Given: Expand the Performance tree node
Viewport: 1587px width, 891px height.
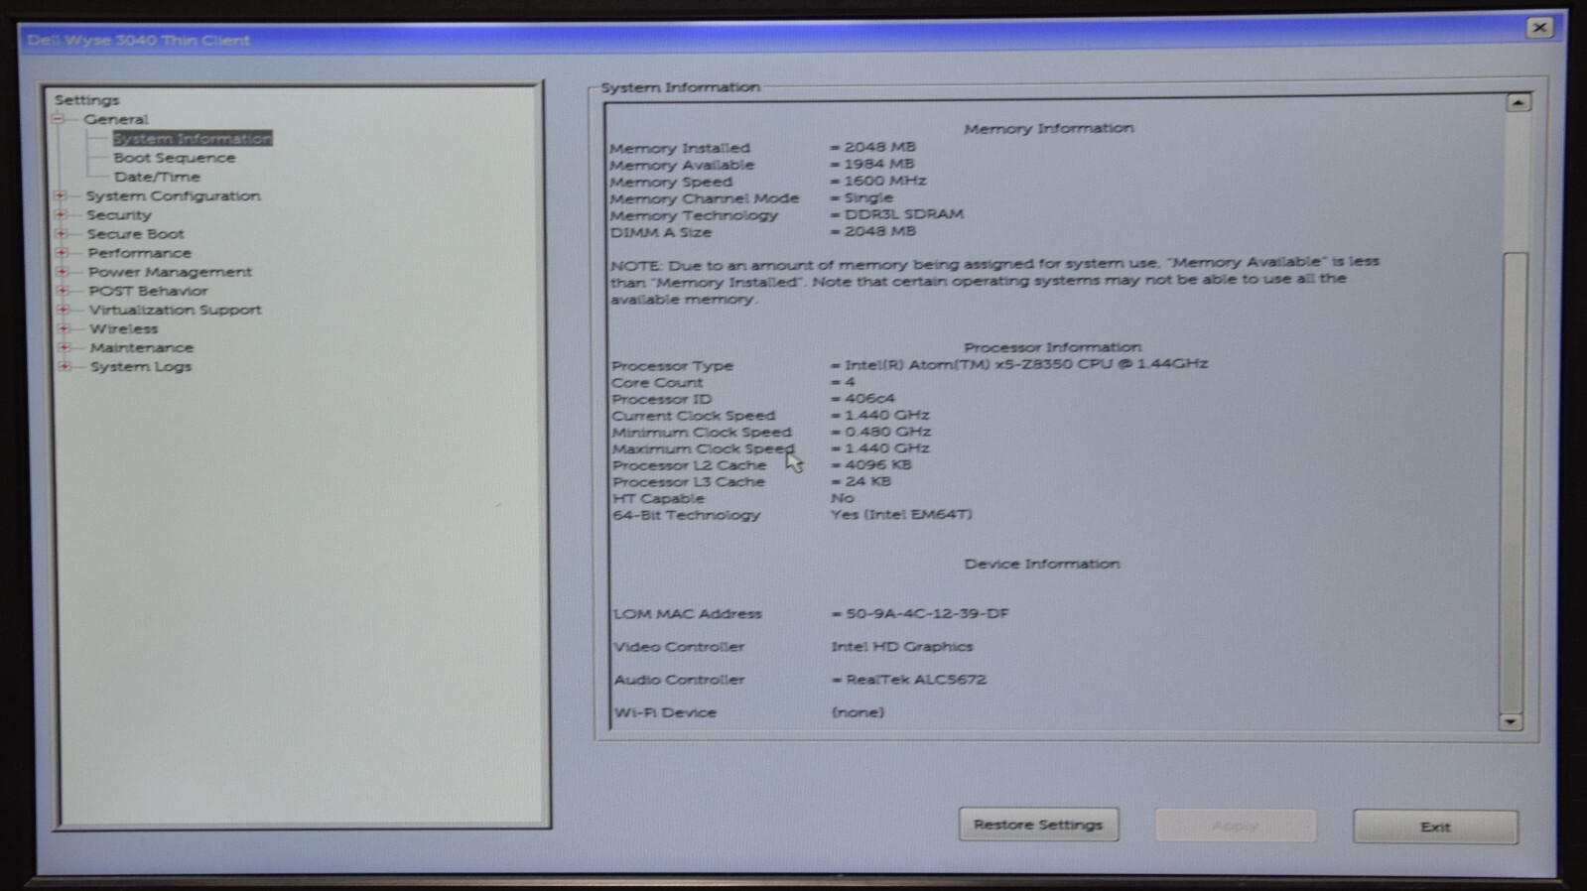Looking at the screenshot, I should click(x=62, y=253).
